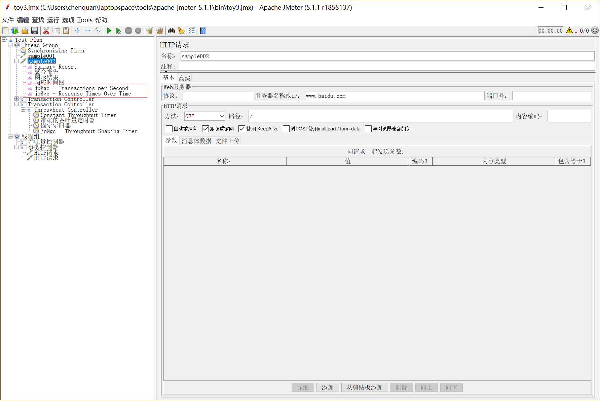This screenshot has width=600, height=401.
Task: Click the Paste clipboard icon
Action: point(66,31)
